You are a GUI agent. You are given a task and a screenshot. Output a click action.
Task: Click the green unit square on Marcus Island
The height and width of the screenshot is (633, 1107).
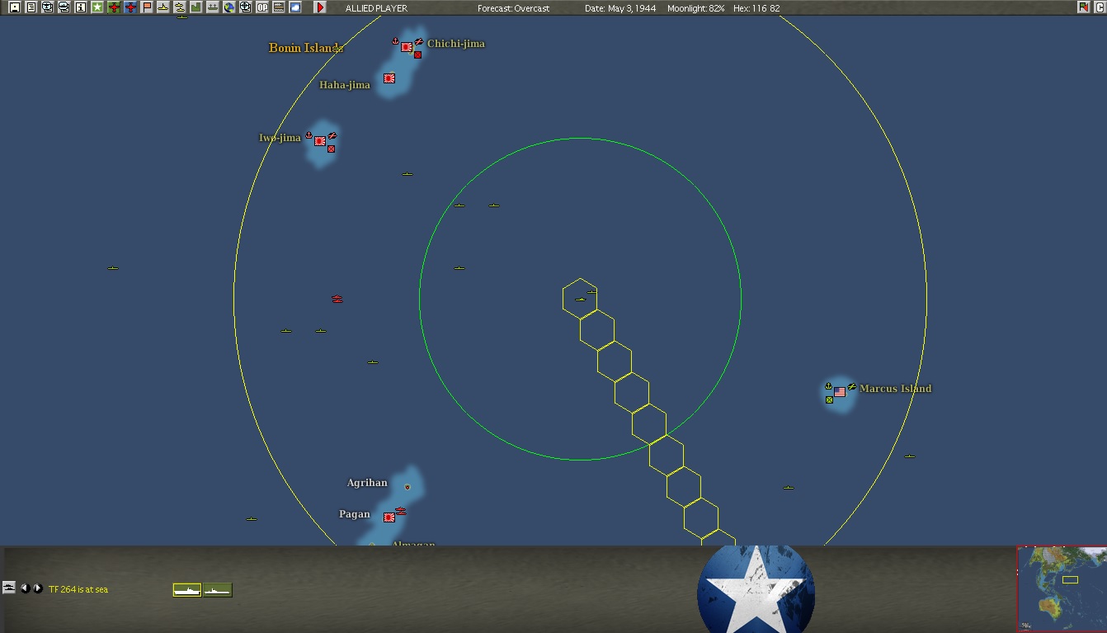tap(829, 400)
